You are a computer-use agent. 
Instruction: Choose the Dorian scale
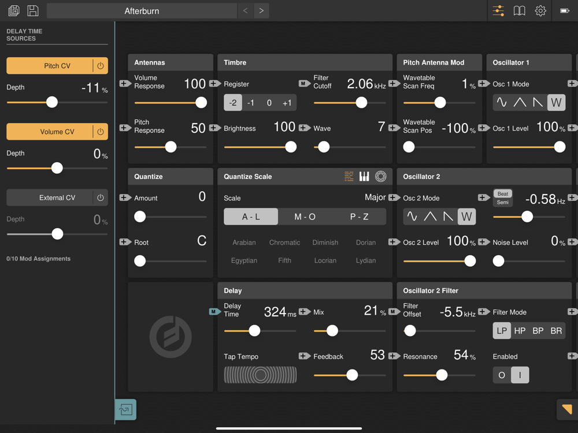click(366, 242)
